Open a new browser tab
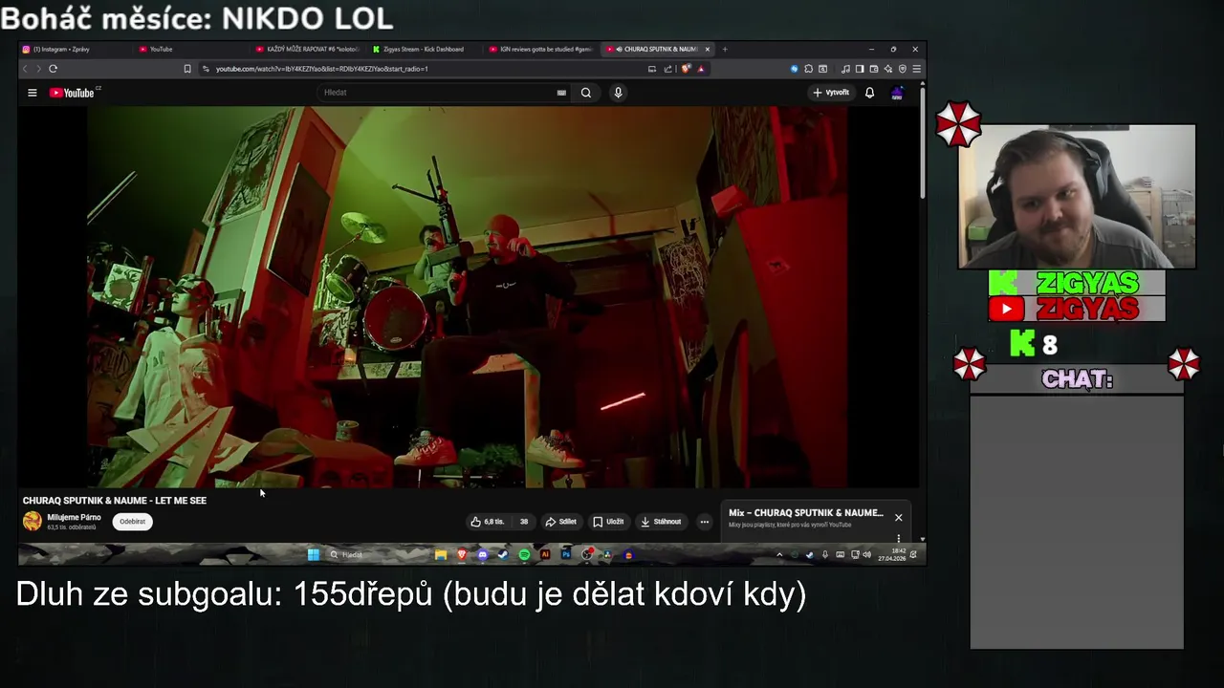 pos(725,49)
